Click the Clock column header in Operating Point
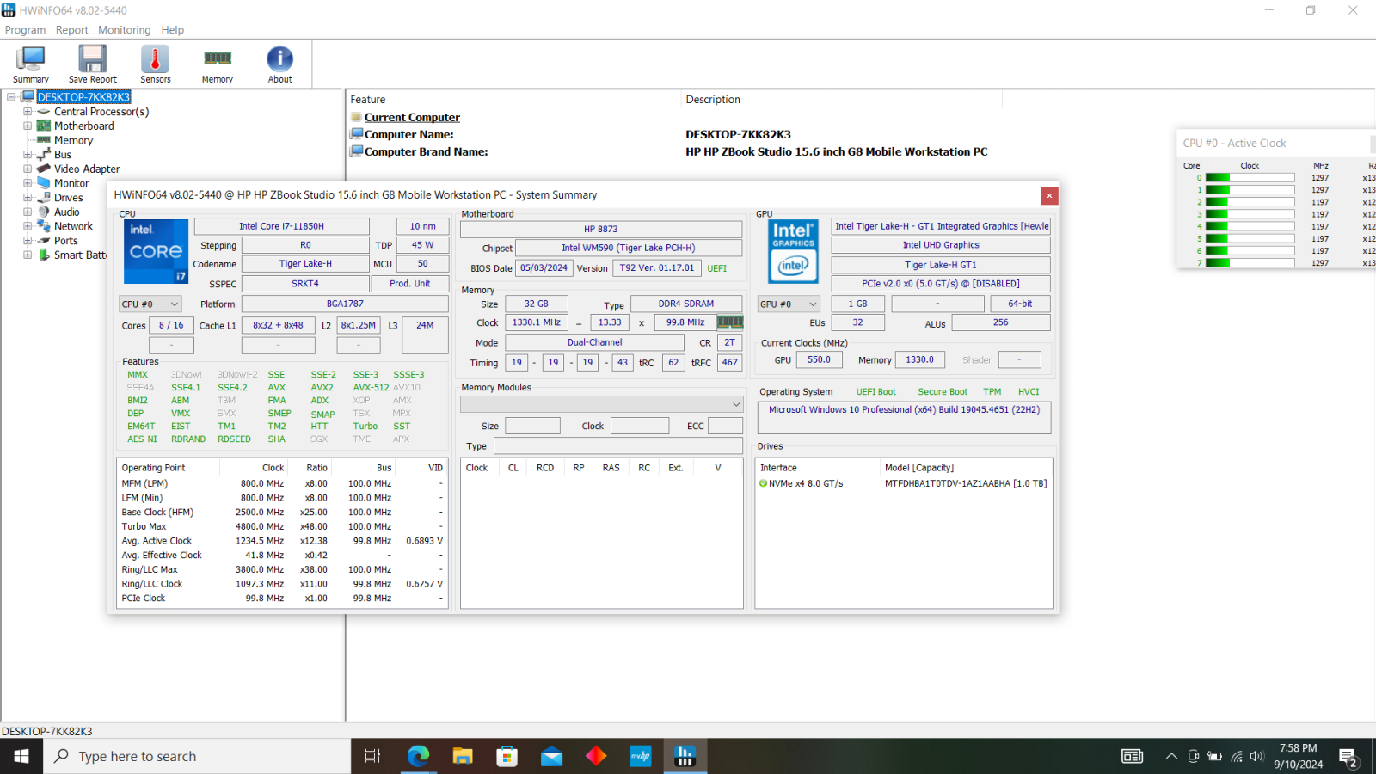Image resolution: width=1376 pixels, height=774 pixels. [273, 468]
